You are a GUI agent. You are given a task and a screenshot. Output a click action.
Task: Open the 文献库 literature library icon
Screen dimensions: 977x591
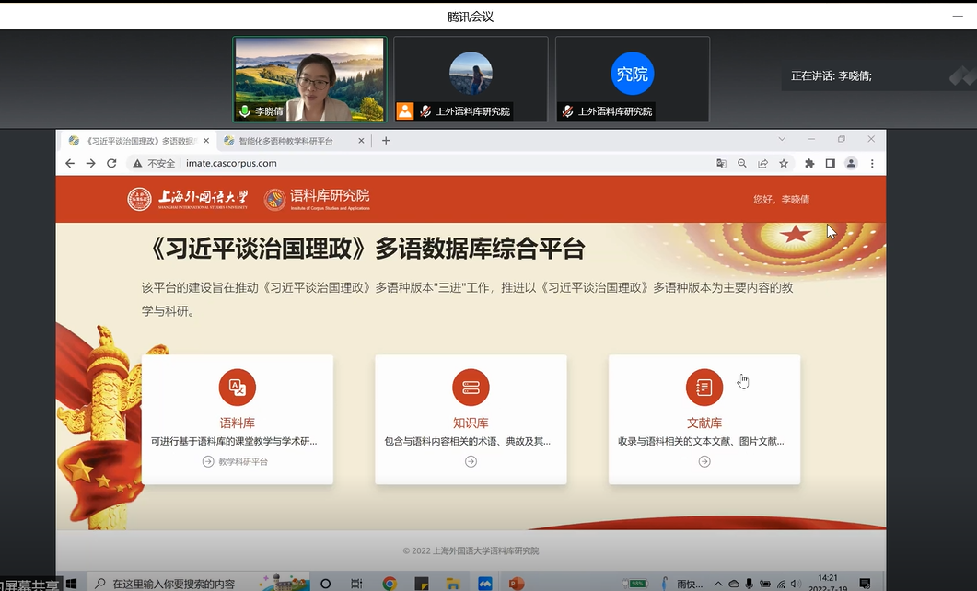704,388
